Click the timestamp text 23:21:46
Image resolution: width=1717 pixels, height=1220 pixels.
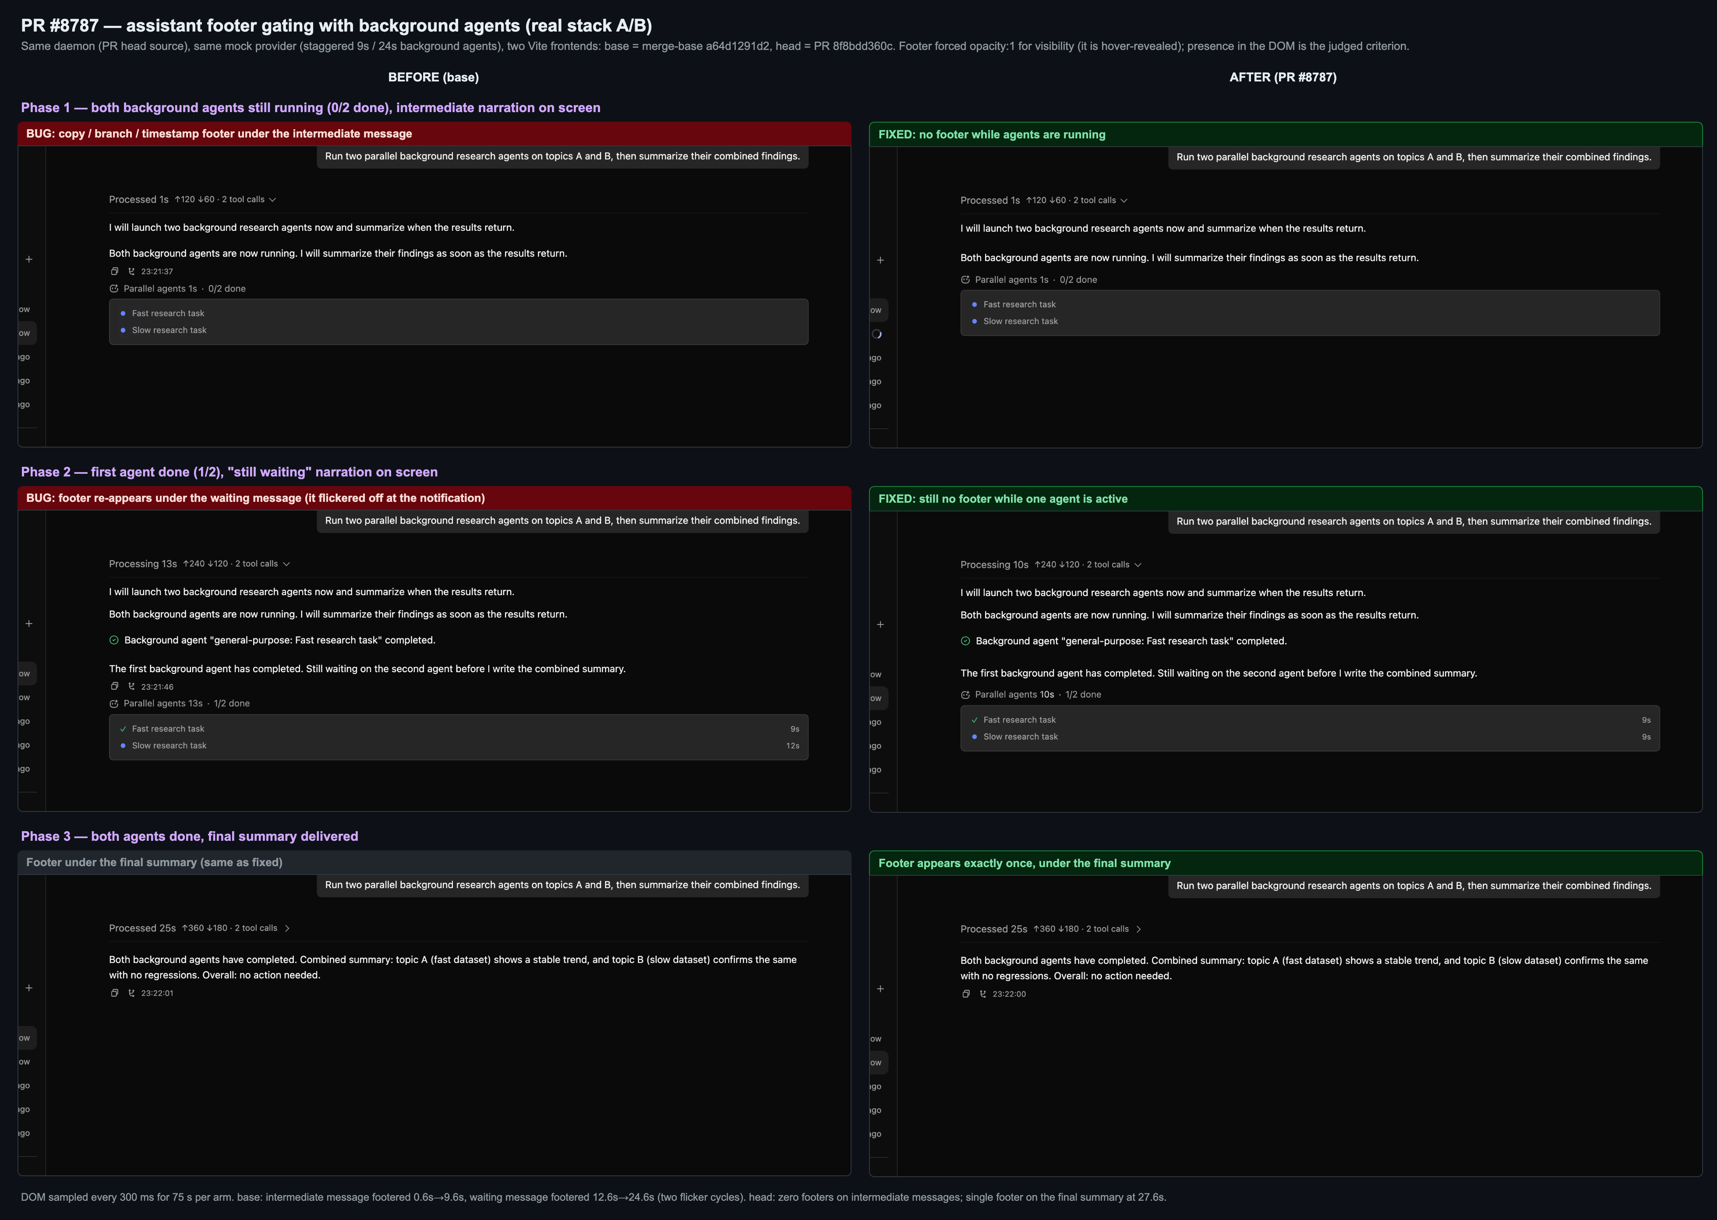[x=157, y=686]
